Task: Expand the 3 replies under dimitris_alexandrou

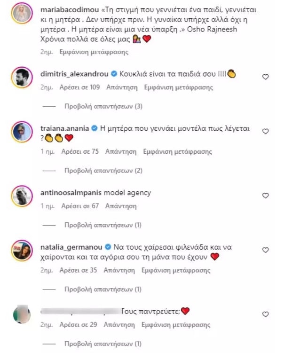Action: click(x=103, y=106)
